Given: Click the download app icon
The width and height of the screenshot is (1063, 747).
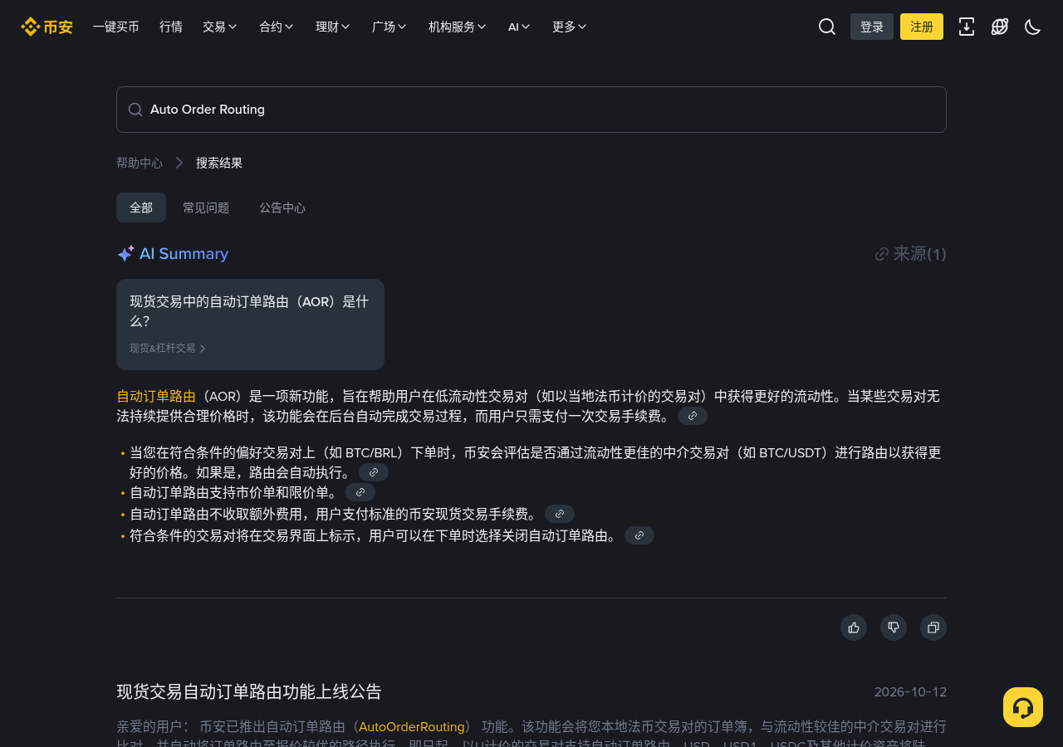Looking at the screenshot, I should [967, 27].
